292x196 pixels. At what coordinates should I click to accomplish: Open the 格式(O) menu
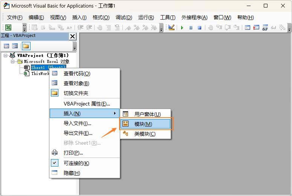(x=101, y=17)
